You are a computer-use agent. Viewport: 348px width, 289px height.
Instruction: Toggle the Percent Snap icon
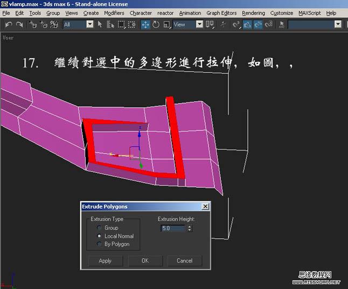pos(258,24)
